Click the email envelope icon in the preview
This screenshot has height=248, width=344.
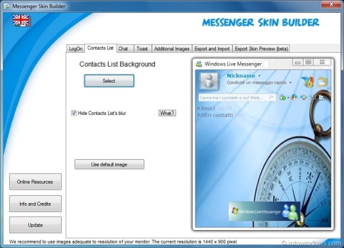(x=321, y=82)
